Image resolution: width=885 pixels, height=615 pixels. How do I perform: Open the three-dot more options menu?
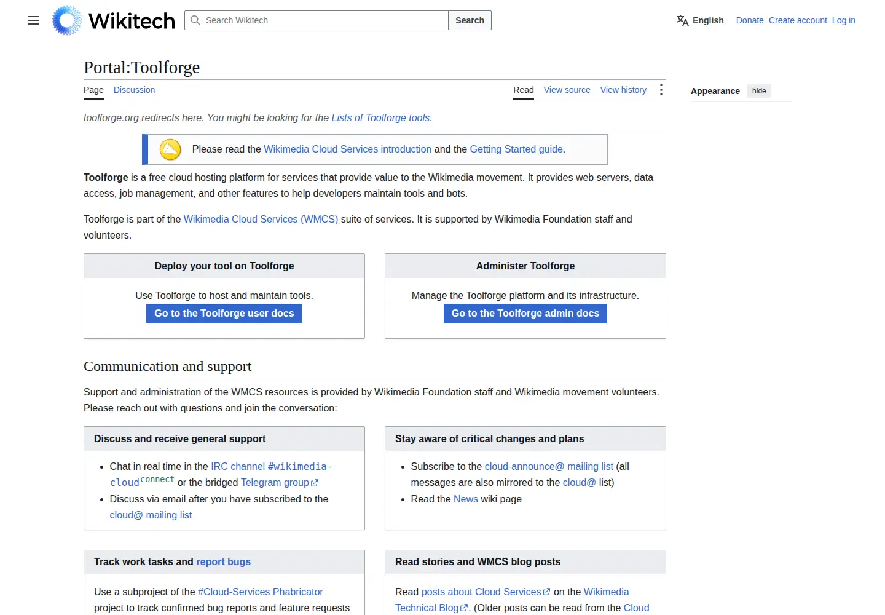coord(661,90)
